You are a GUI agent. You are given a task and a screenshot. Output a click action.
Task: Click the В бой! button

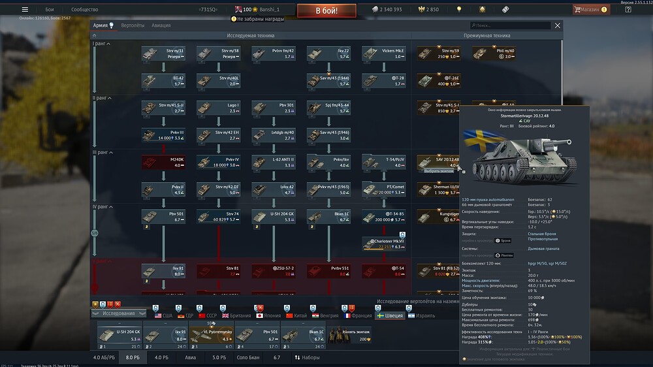[x=326, y=10]
